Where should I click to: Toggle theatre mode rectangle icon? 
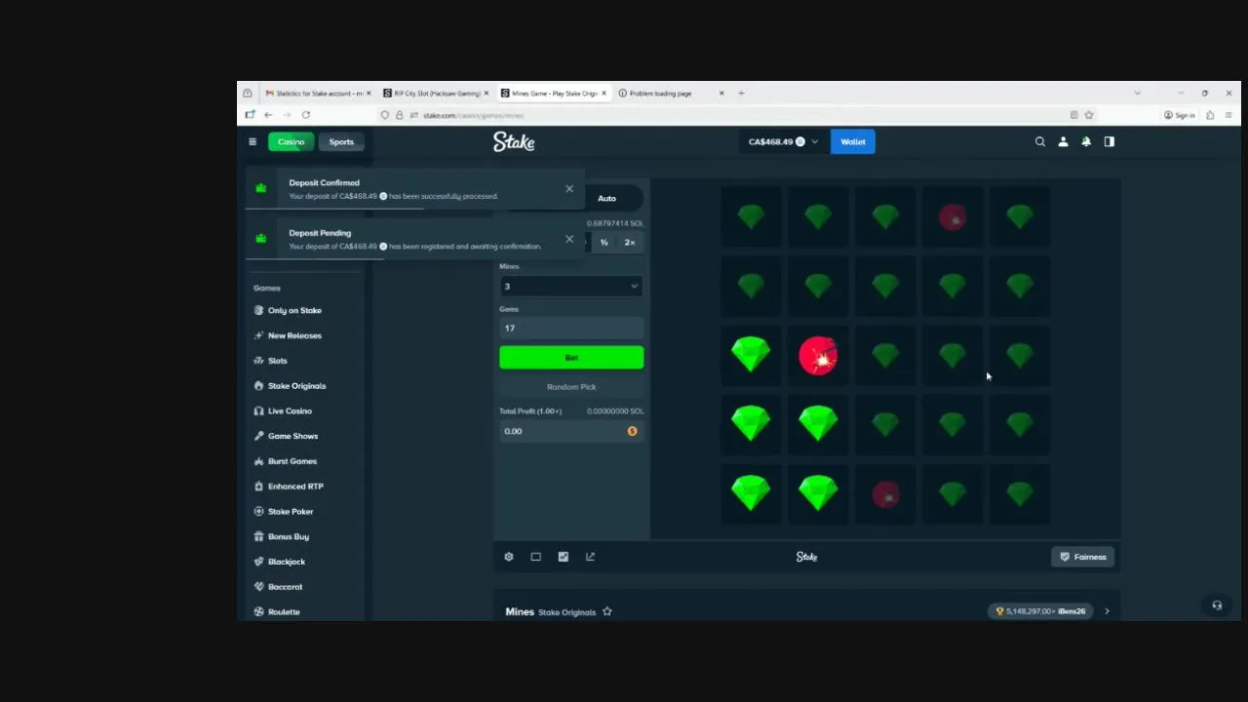point(535,557)
